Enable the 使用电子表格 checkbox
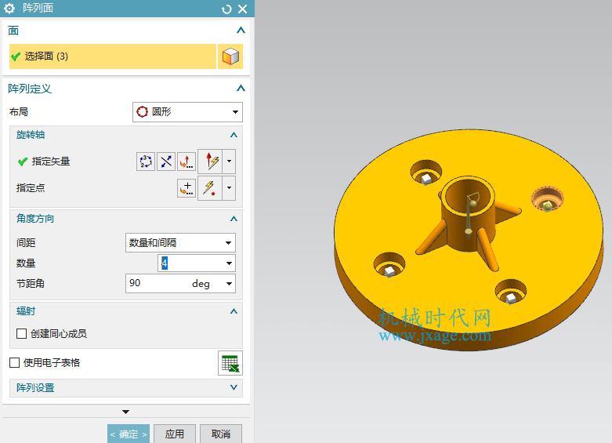The height and width of the screenshot is (443, 612). (14, 363)
